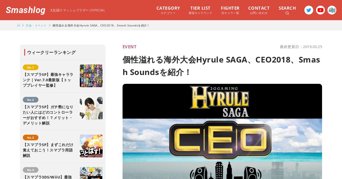342x179 pixels.
Task: Click the 最終更新日：2019.03.25 date text
Action: click(301, 47)
